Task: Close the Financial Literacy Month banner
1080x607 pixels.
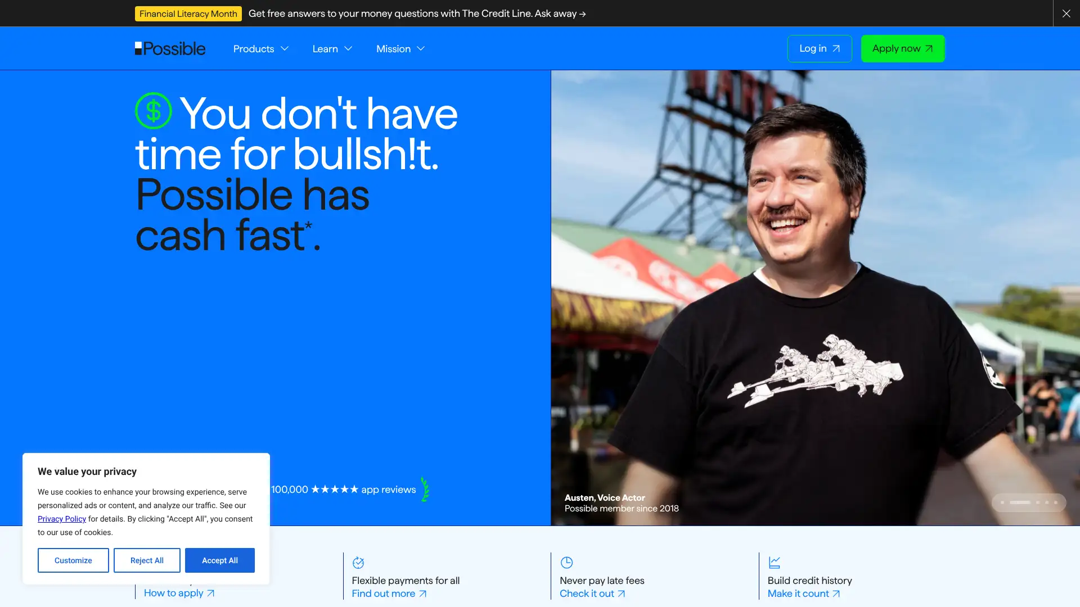Action: pos(1066,13)
